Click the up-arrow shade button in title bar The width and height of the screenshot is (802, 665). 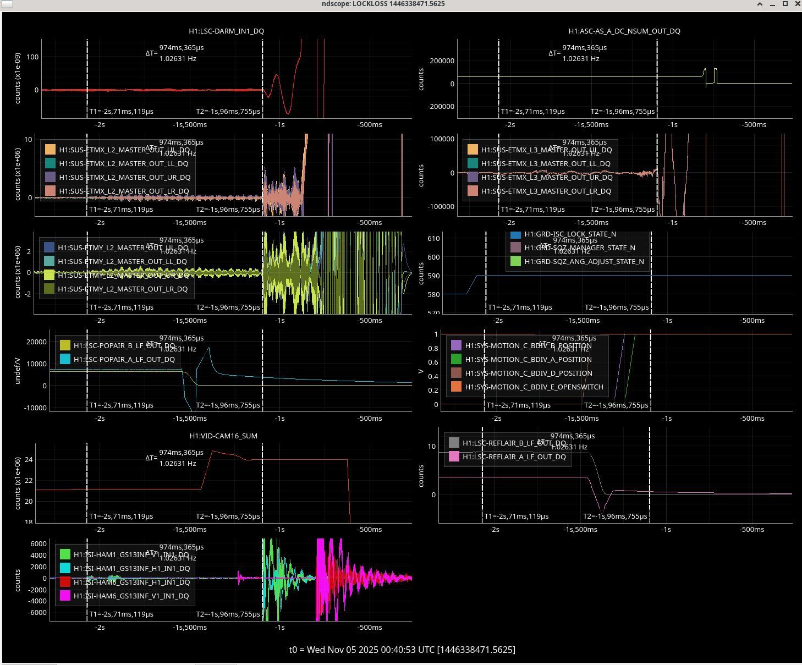pyautogui.click(x=760, y=4)
